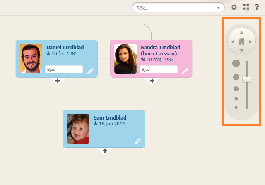The width and height of the screenshot is (265, 185).
Task: Pan the tree right with right arrow
Action: (x=250, y=42)
